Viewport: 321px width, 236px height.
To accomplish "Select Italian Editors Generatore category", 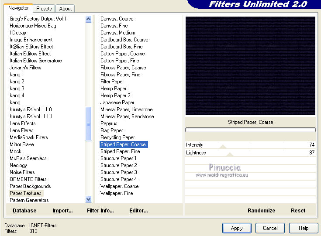I will click(36, 61).
